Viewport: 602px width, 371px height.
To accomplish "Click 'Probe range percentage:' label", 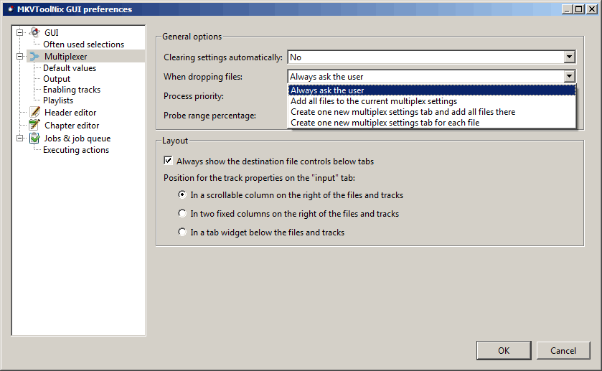I will tap(210, 116).
